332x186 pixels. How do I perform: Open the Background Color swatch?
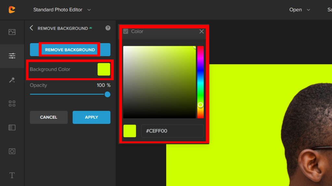[x=104, y=69]
